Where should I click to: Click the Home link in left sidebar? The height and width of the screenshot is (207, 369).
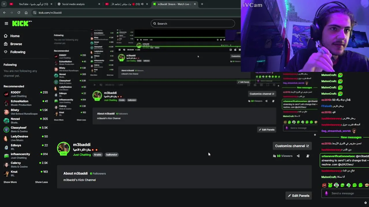15,36
